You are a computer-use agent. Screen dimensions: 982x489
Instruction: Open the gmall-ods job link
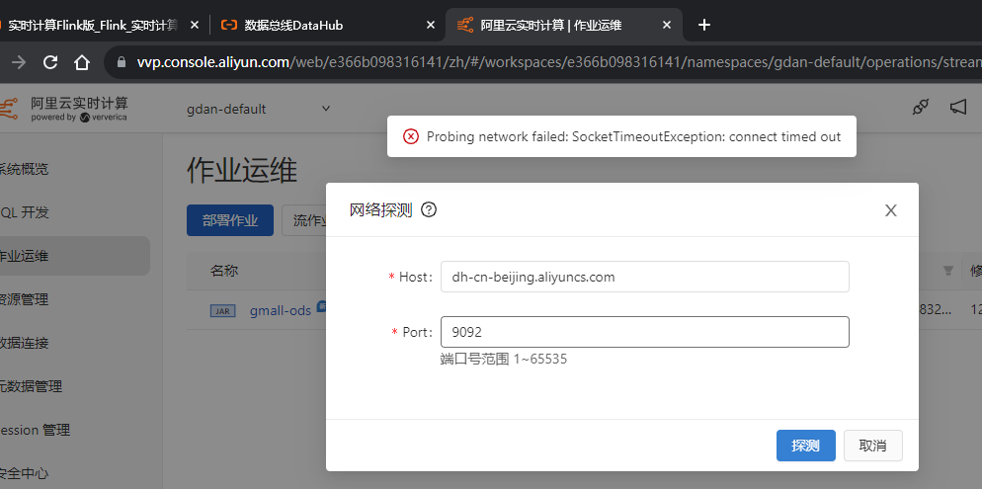(281, 310)
